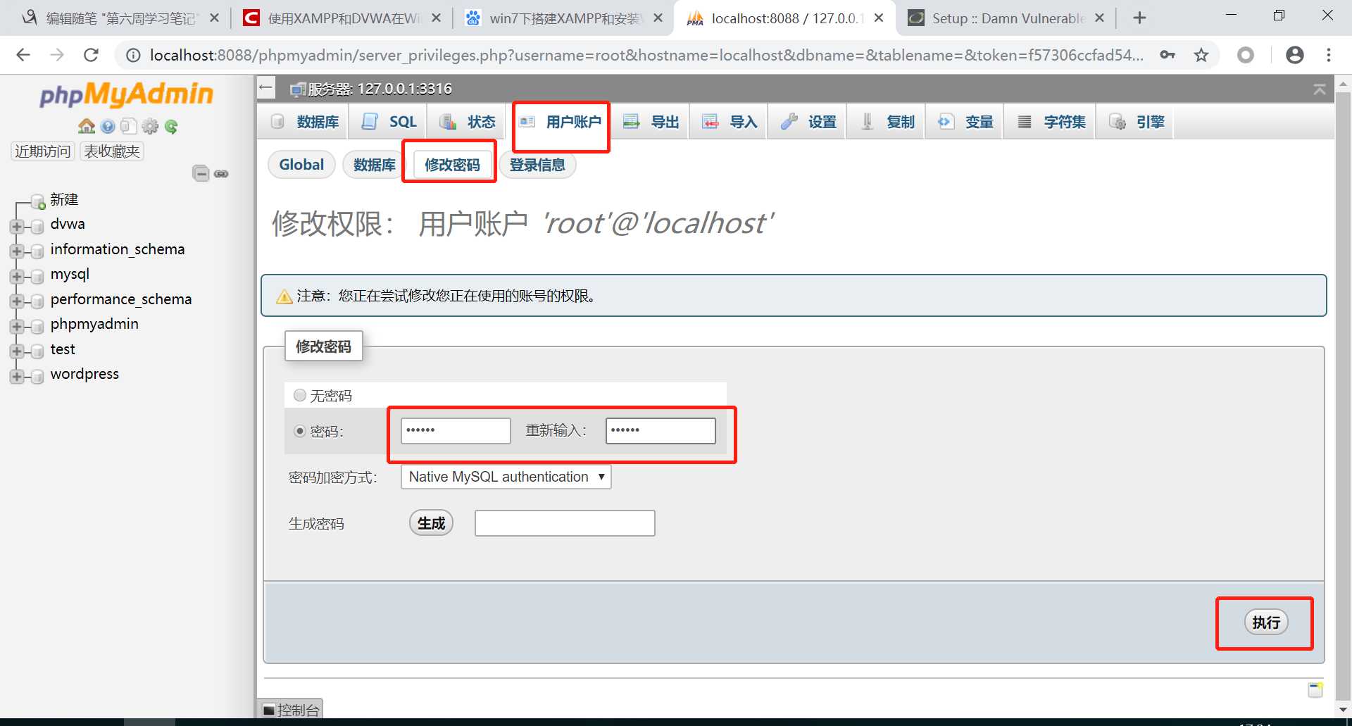Expand the dvwa database tree
Screen dimensions: 1352x726
(x=17, y=226)
